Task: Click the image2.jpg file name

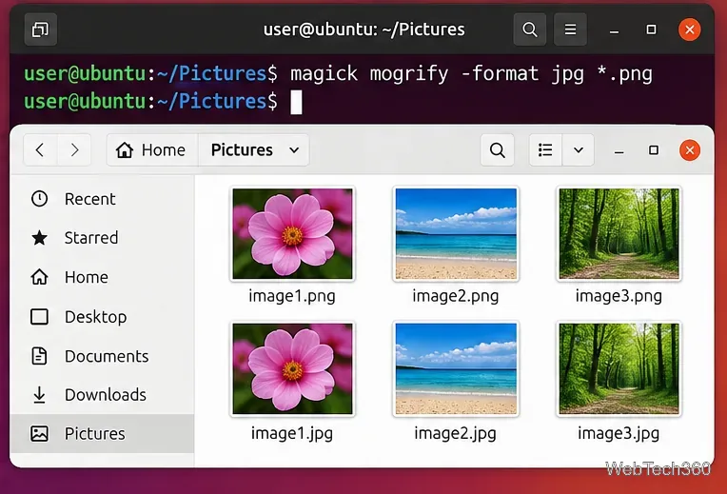Action: (455, 434)
